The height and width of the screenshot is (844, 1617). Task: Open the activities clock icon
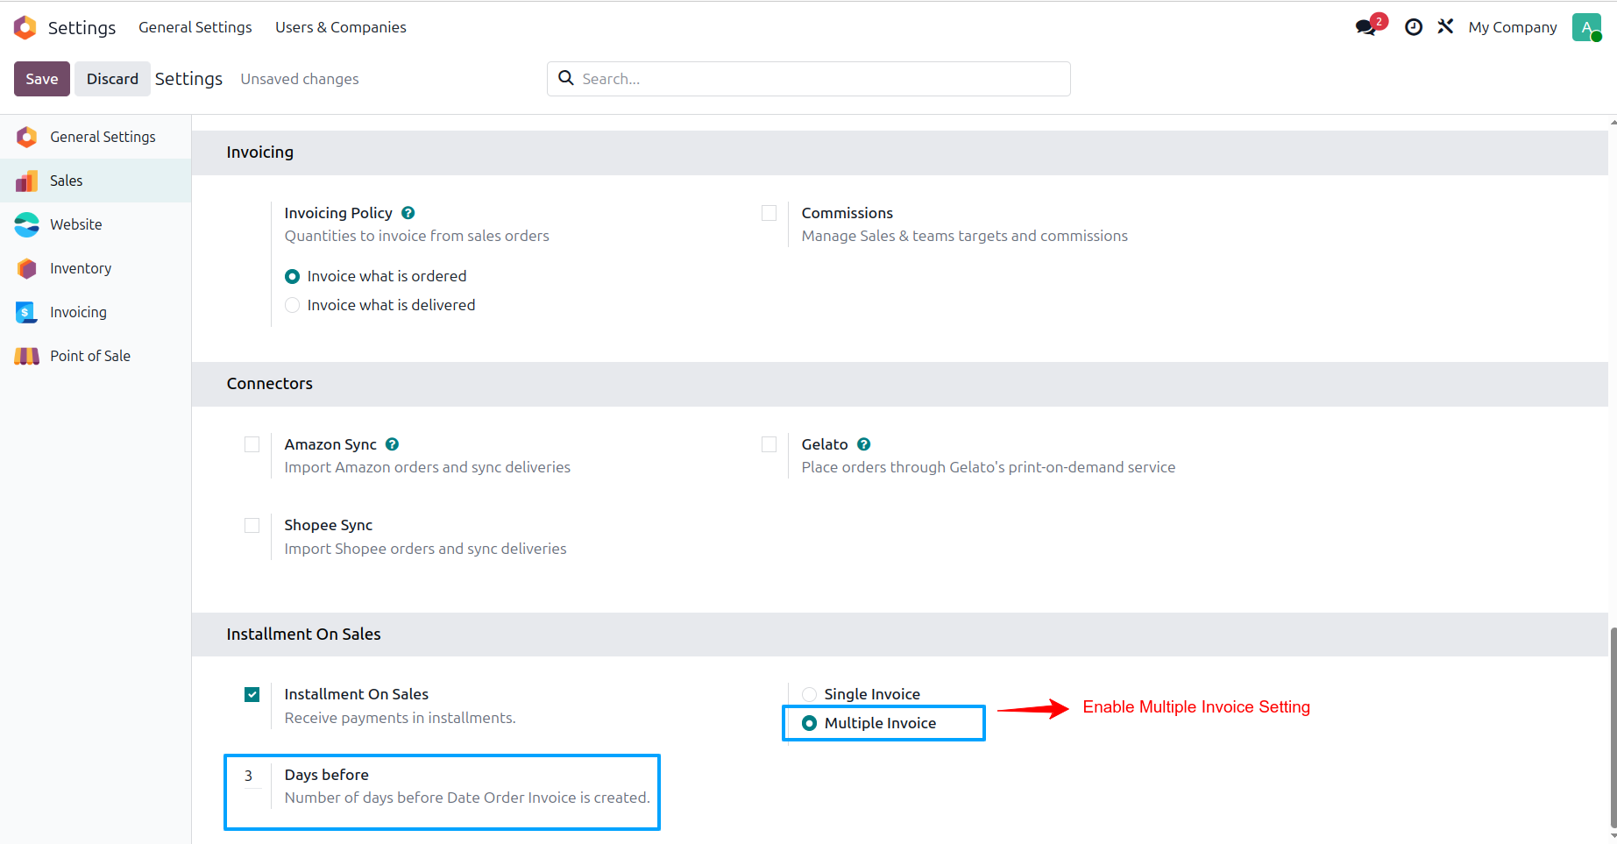point(1413,27)
